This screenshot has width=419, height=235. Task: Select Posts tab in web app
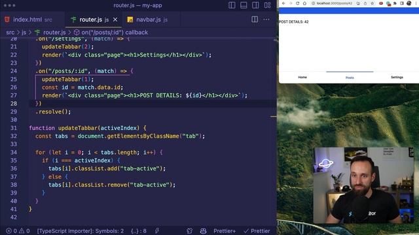[x=350, y=78]
